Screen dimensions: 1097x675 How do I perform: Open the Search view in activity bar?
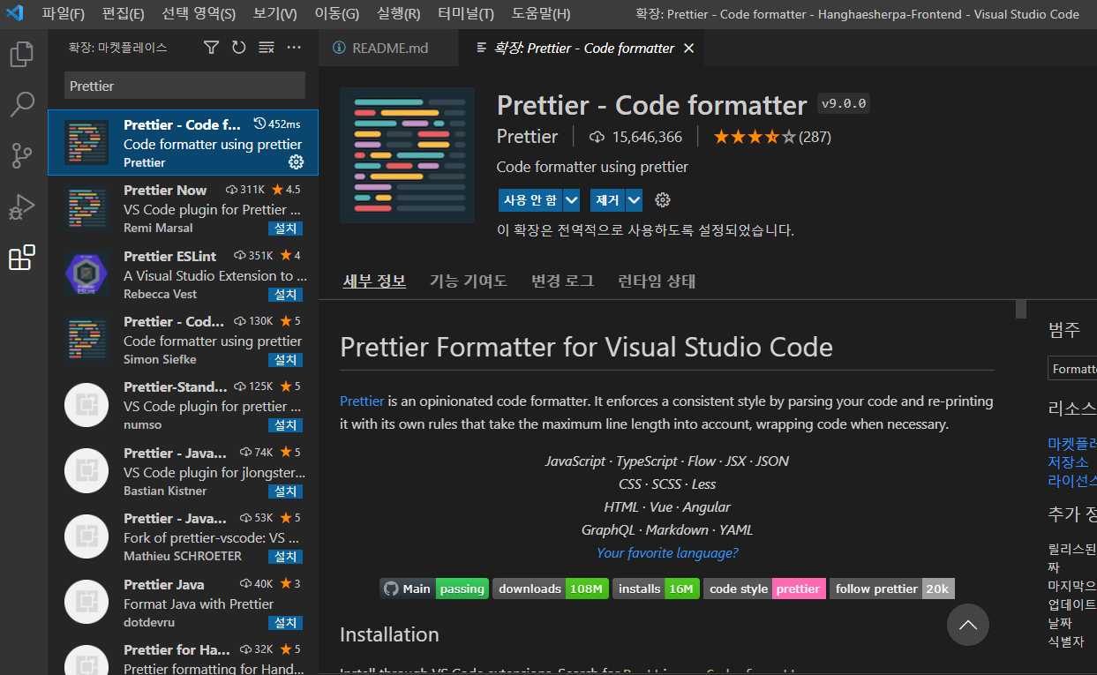click(22, 104)
